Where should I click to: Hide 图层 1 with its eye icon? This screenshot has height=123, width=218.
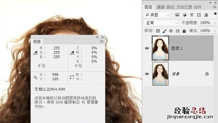pyautogui.click(x=147, y=48)
